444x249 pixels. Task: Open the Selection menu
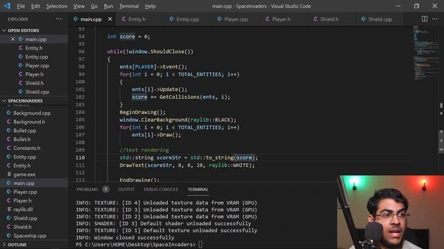click(x=57, y=6)
